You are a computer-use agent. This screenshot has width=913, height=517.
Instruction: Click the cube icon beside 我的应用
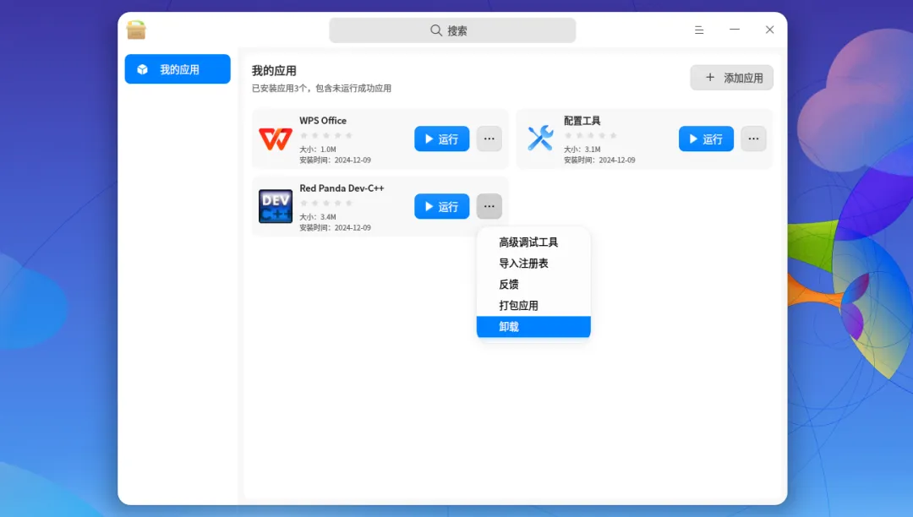pos(142,70)
